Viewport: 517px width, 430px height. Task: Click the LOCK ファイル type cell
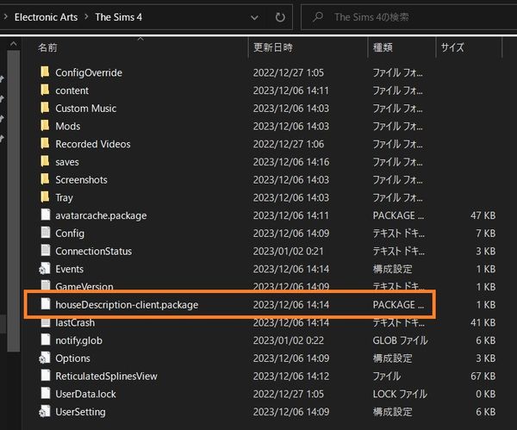[x=400, y=394]
